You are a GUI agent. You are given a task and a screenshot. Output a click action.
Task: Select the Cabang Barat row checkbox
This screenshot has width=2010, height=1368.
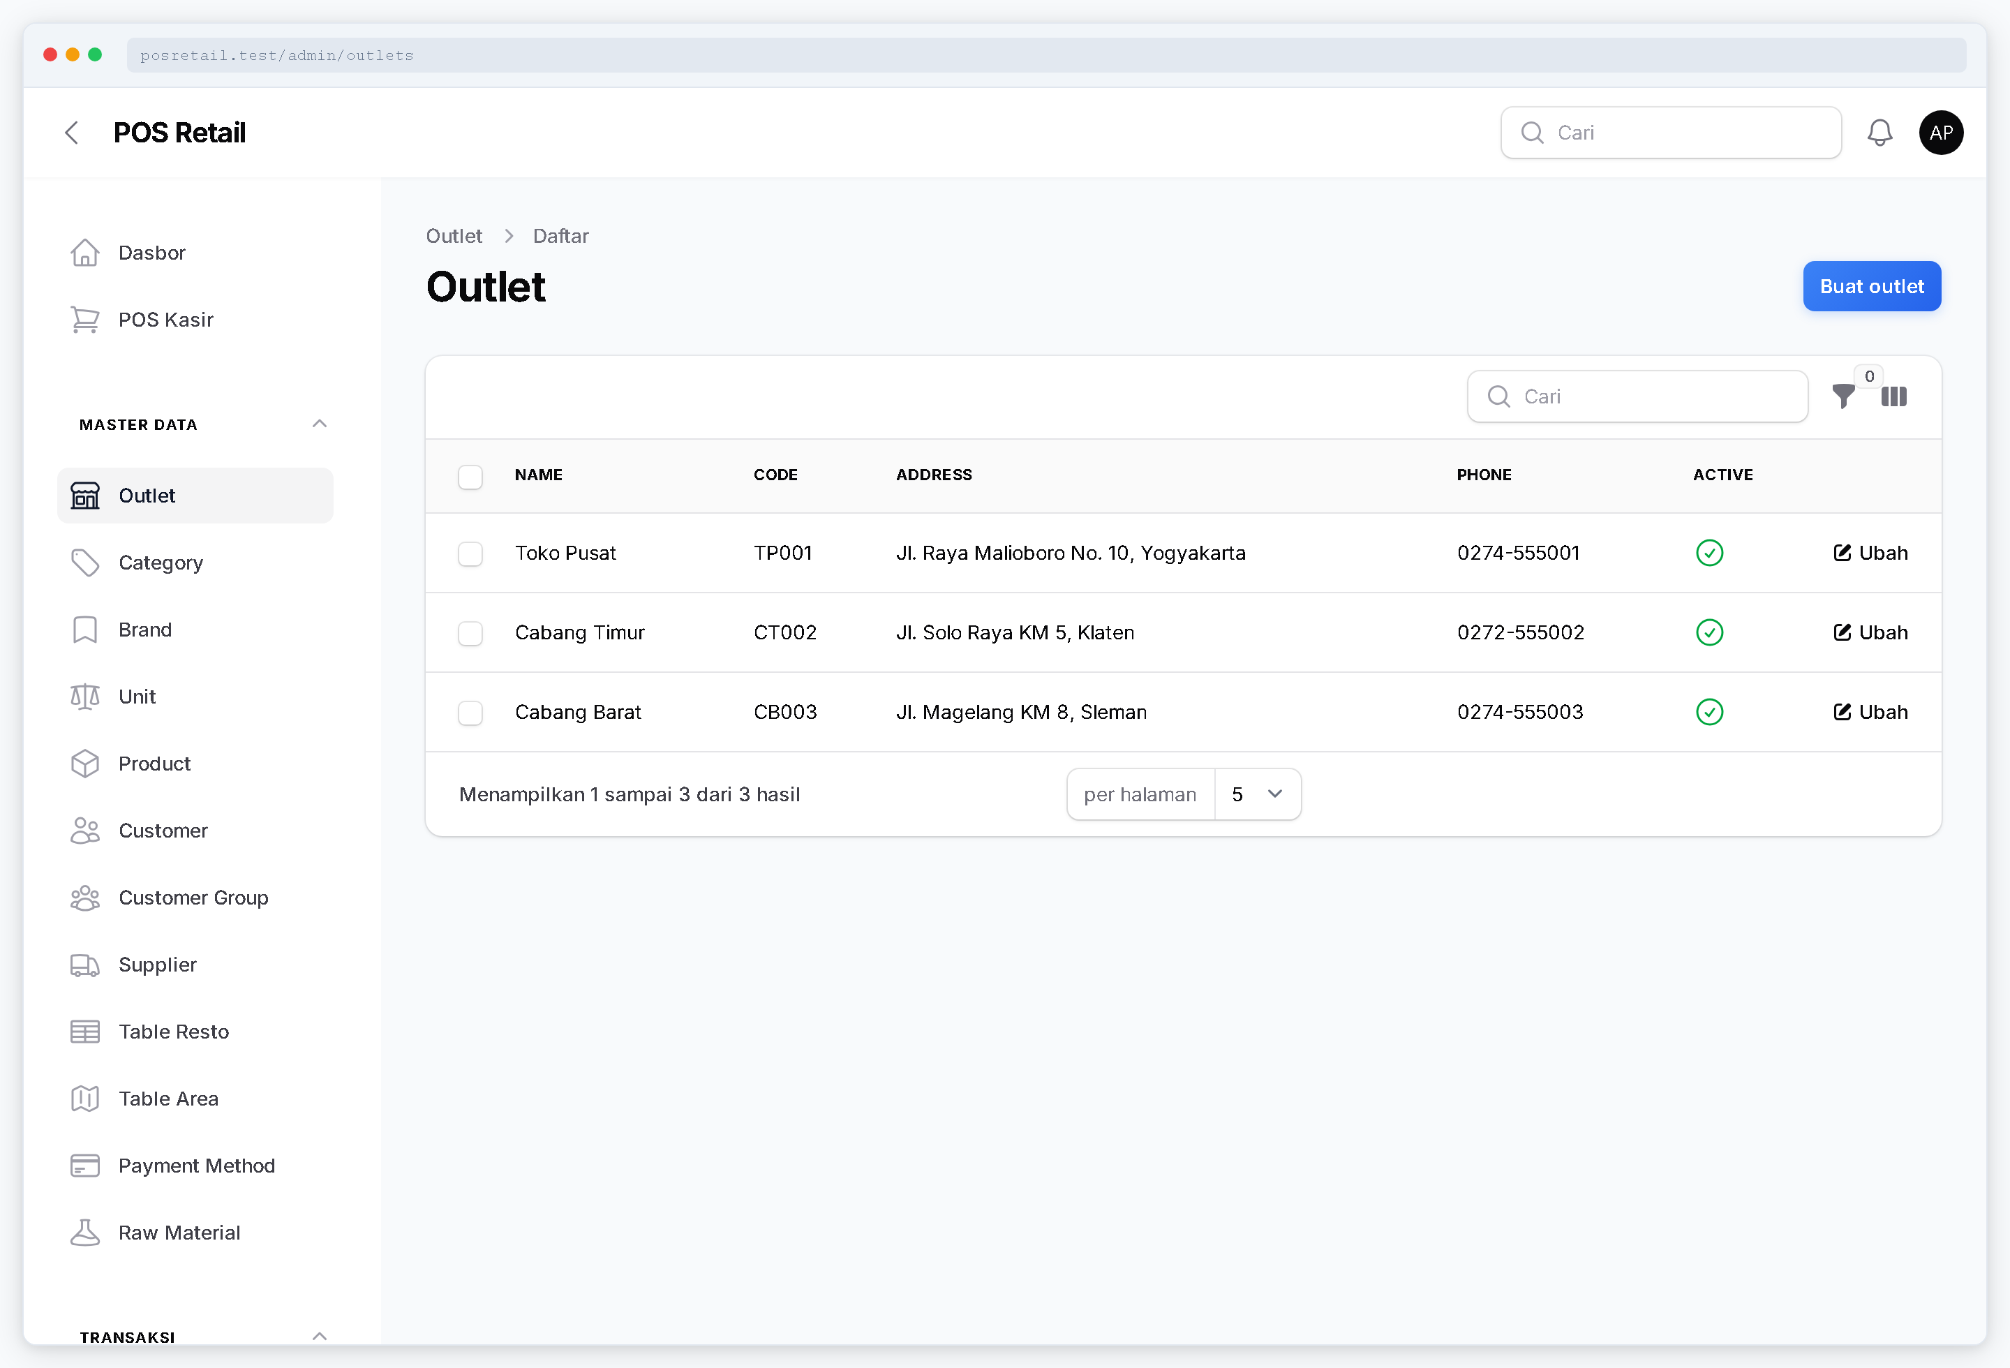click(470, 713)
